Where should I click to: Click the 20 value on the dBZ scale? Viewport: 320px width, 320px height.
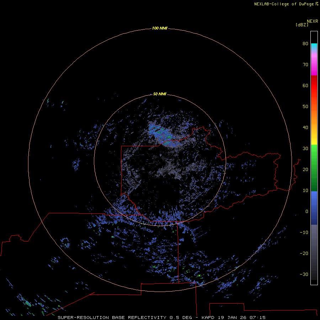click(305, 169)
